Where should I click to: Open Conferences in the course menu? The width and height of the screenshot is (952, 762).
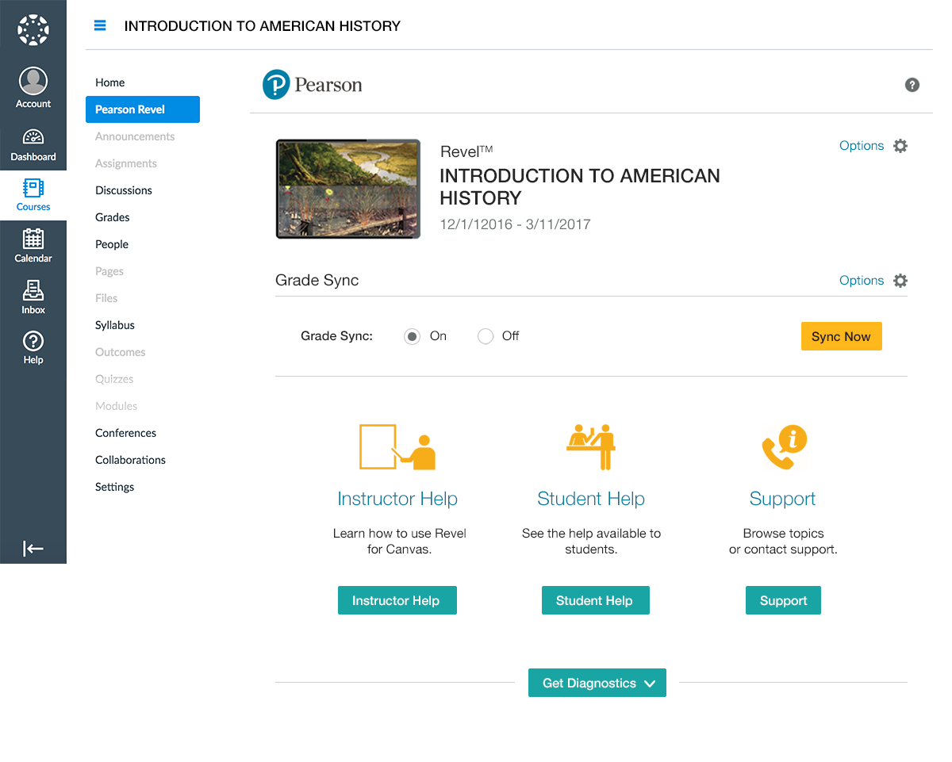(126, 433)
